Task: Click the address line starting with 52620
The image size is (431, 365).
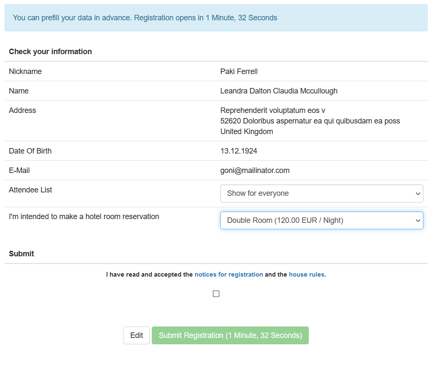Action: pyautogui.click(x=310, y=121)
